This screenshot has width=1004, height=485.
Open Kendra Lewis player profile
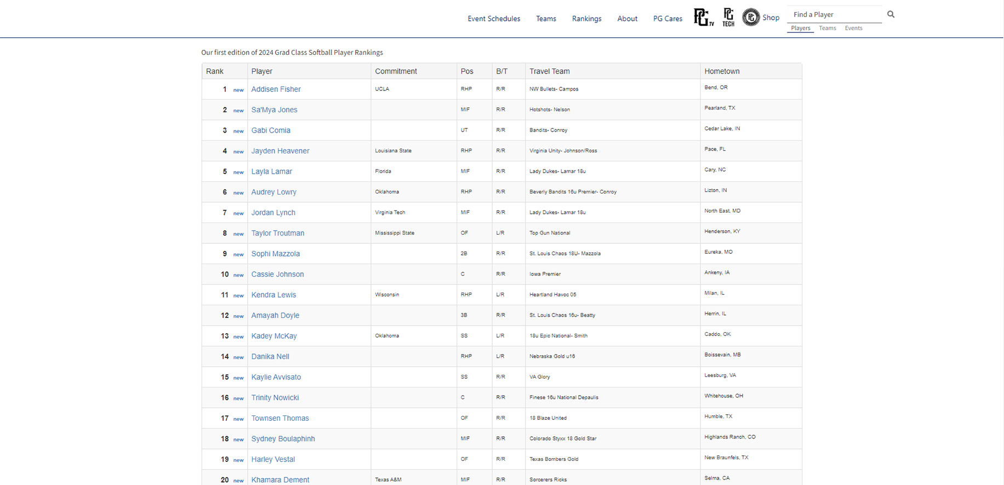(x=273, y=294)
